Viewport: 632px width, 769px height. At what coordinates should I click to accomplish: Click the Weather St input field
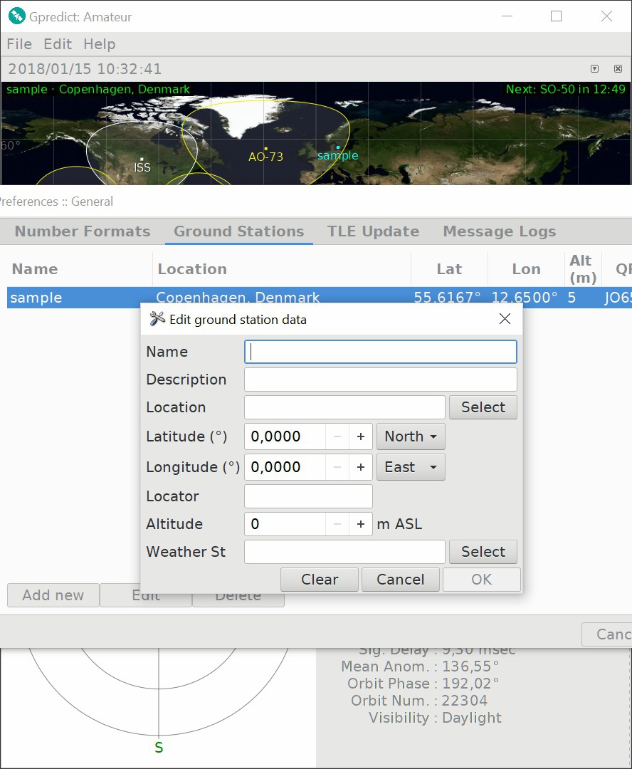pos(344,552)
